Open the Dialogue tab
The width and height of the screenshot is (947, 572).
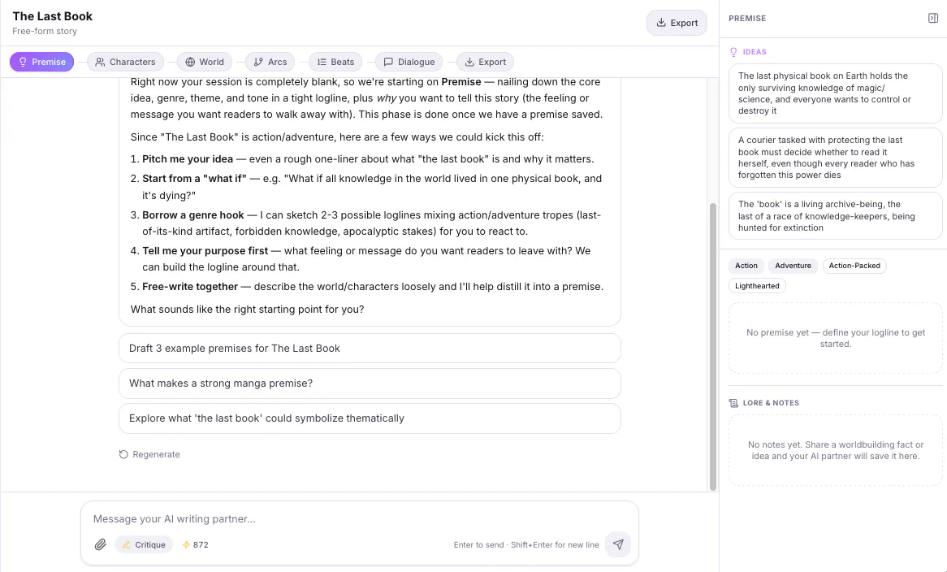click(x=409, y=62)
